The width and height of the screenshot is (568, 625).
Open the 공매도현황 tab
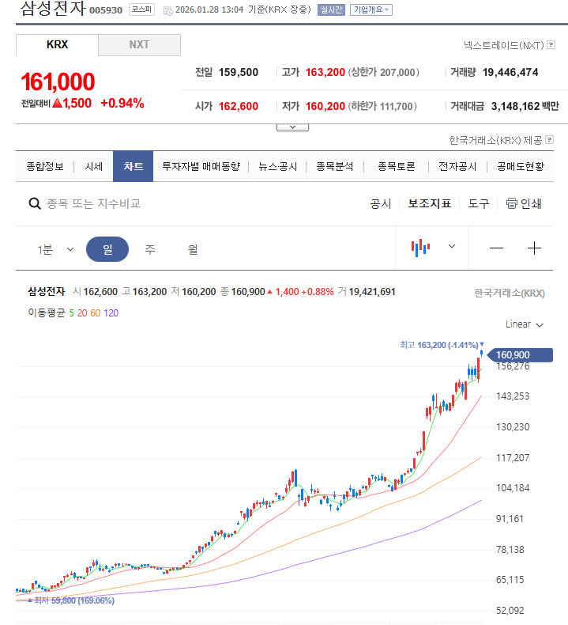(521, 166)
